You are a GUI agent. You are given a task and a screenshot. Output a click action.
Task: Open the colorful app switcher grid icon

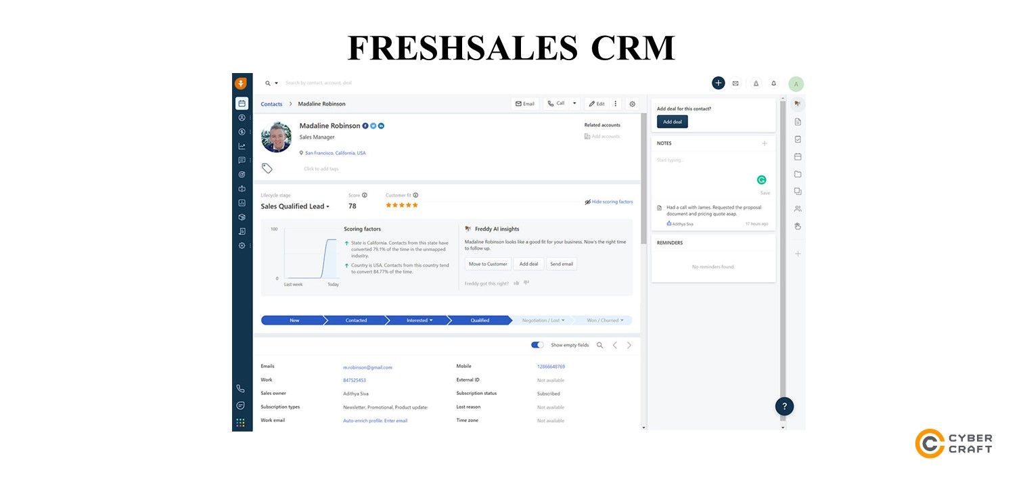click(240, 423)
